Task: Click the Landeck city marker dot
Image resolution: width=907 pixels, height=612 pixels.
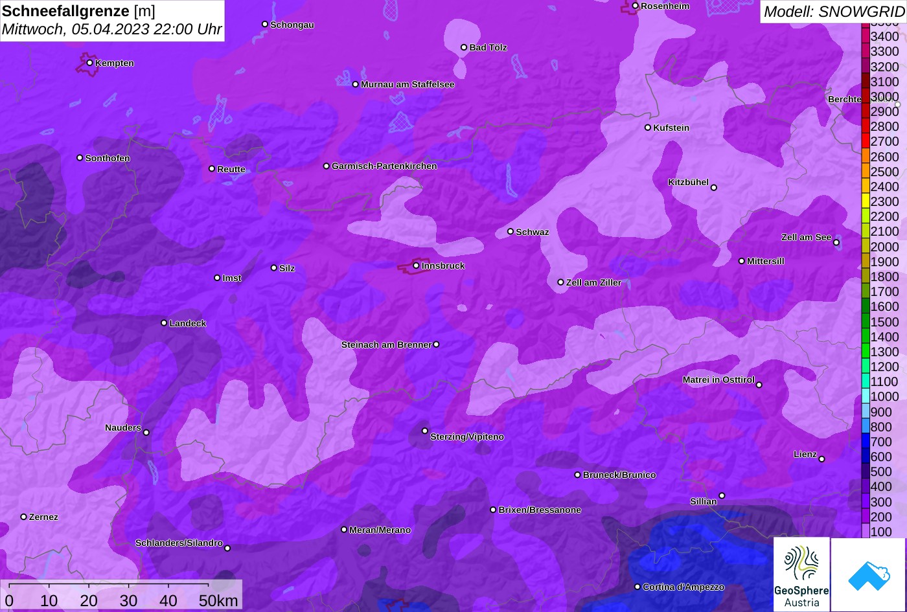Action: tap(164, 323)
